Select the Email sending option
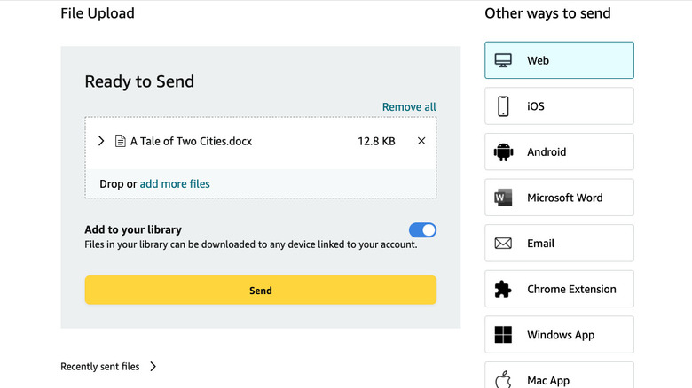 coord(559,244)
